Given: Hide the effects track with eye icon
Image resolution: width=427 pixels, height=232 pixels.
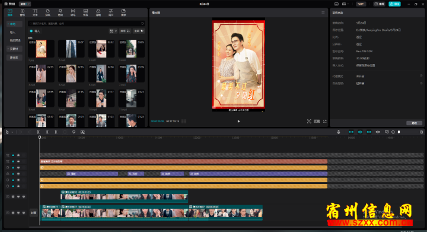Looking at the screenshot, I should tap(18, 174).
